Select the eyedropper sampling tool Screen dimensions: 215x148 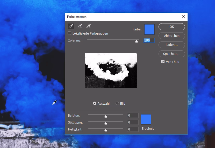click(x=71, y=26)
